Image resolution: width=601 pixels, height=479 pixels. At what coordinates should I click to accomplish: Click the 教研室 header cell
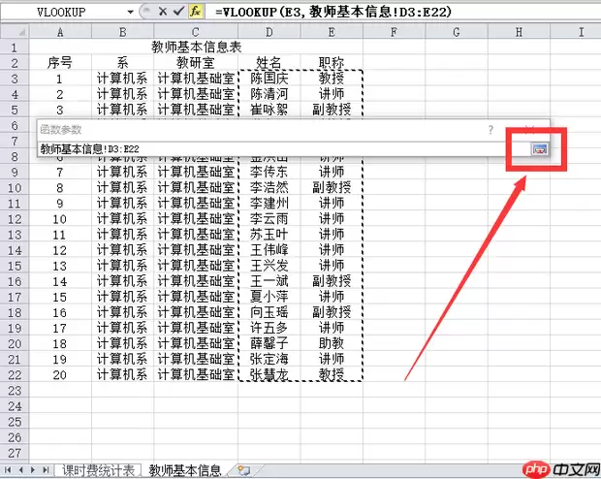pyautogui.click(x=196, y=62)
